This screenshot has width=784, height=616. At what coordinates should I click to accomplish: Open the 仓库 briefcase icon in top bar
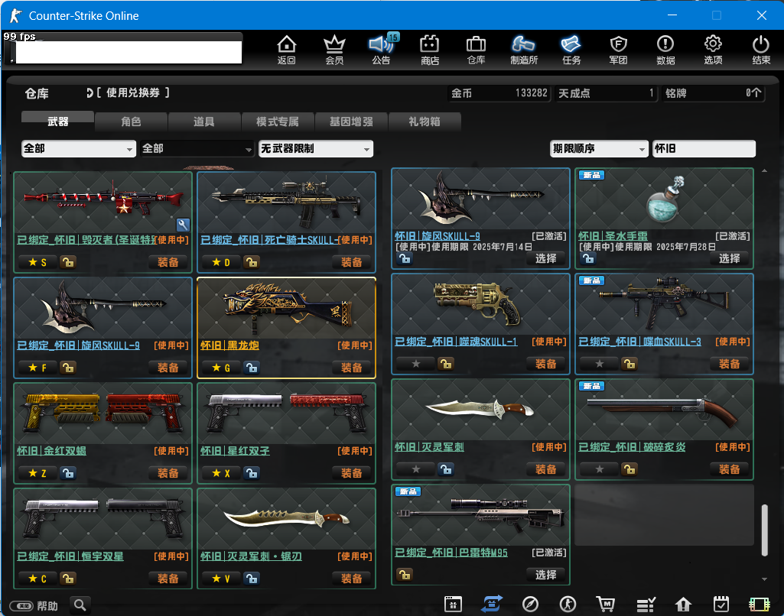click(x=476, y=50)
